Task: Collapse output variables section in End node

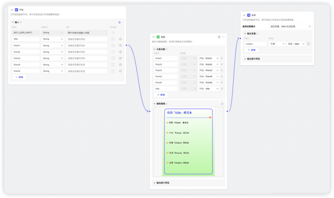Action: [x=245, y=33]
